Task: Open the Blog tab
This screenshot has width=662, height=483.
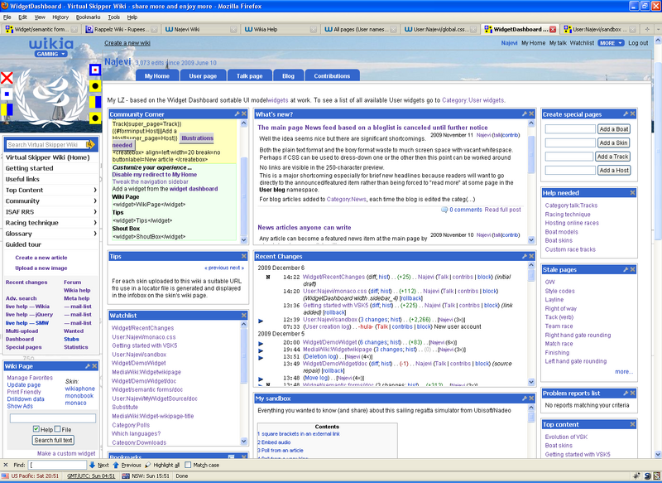Action: (288, 75)
